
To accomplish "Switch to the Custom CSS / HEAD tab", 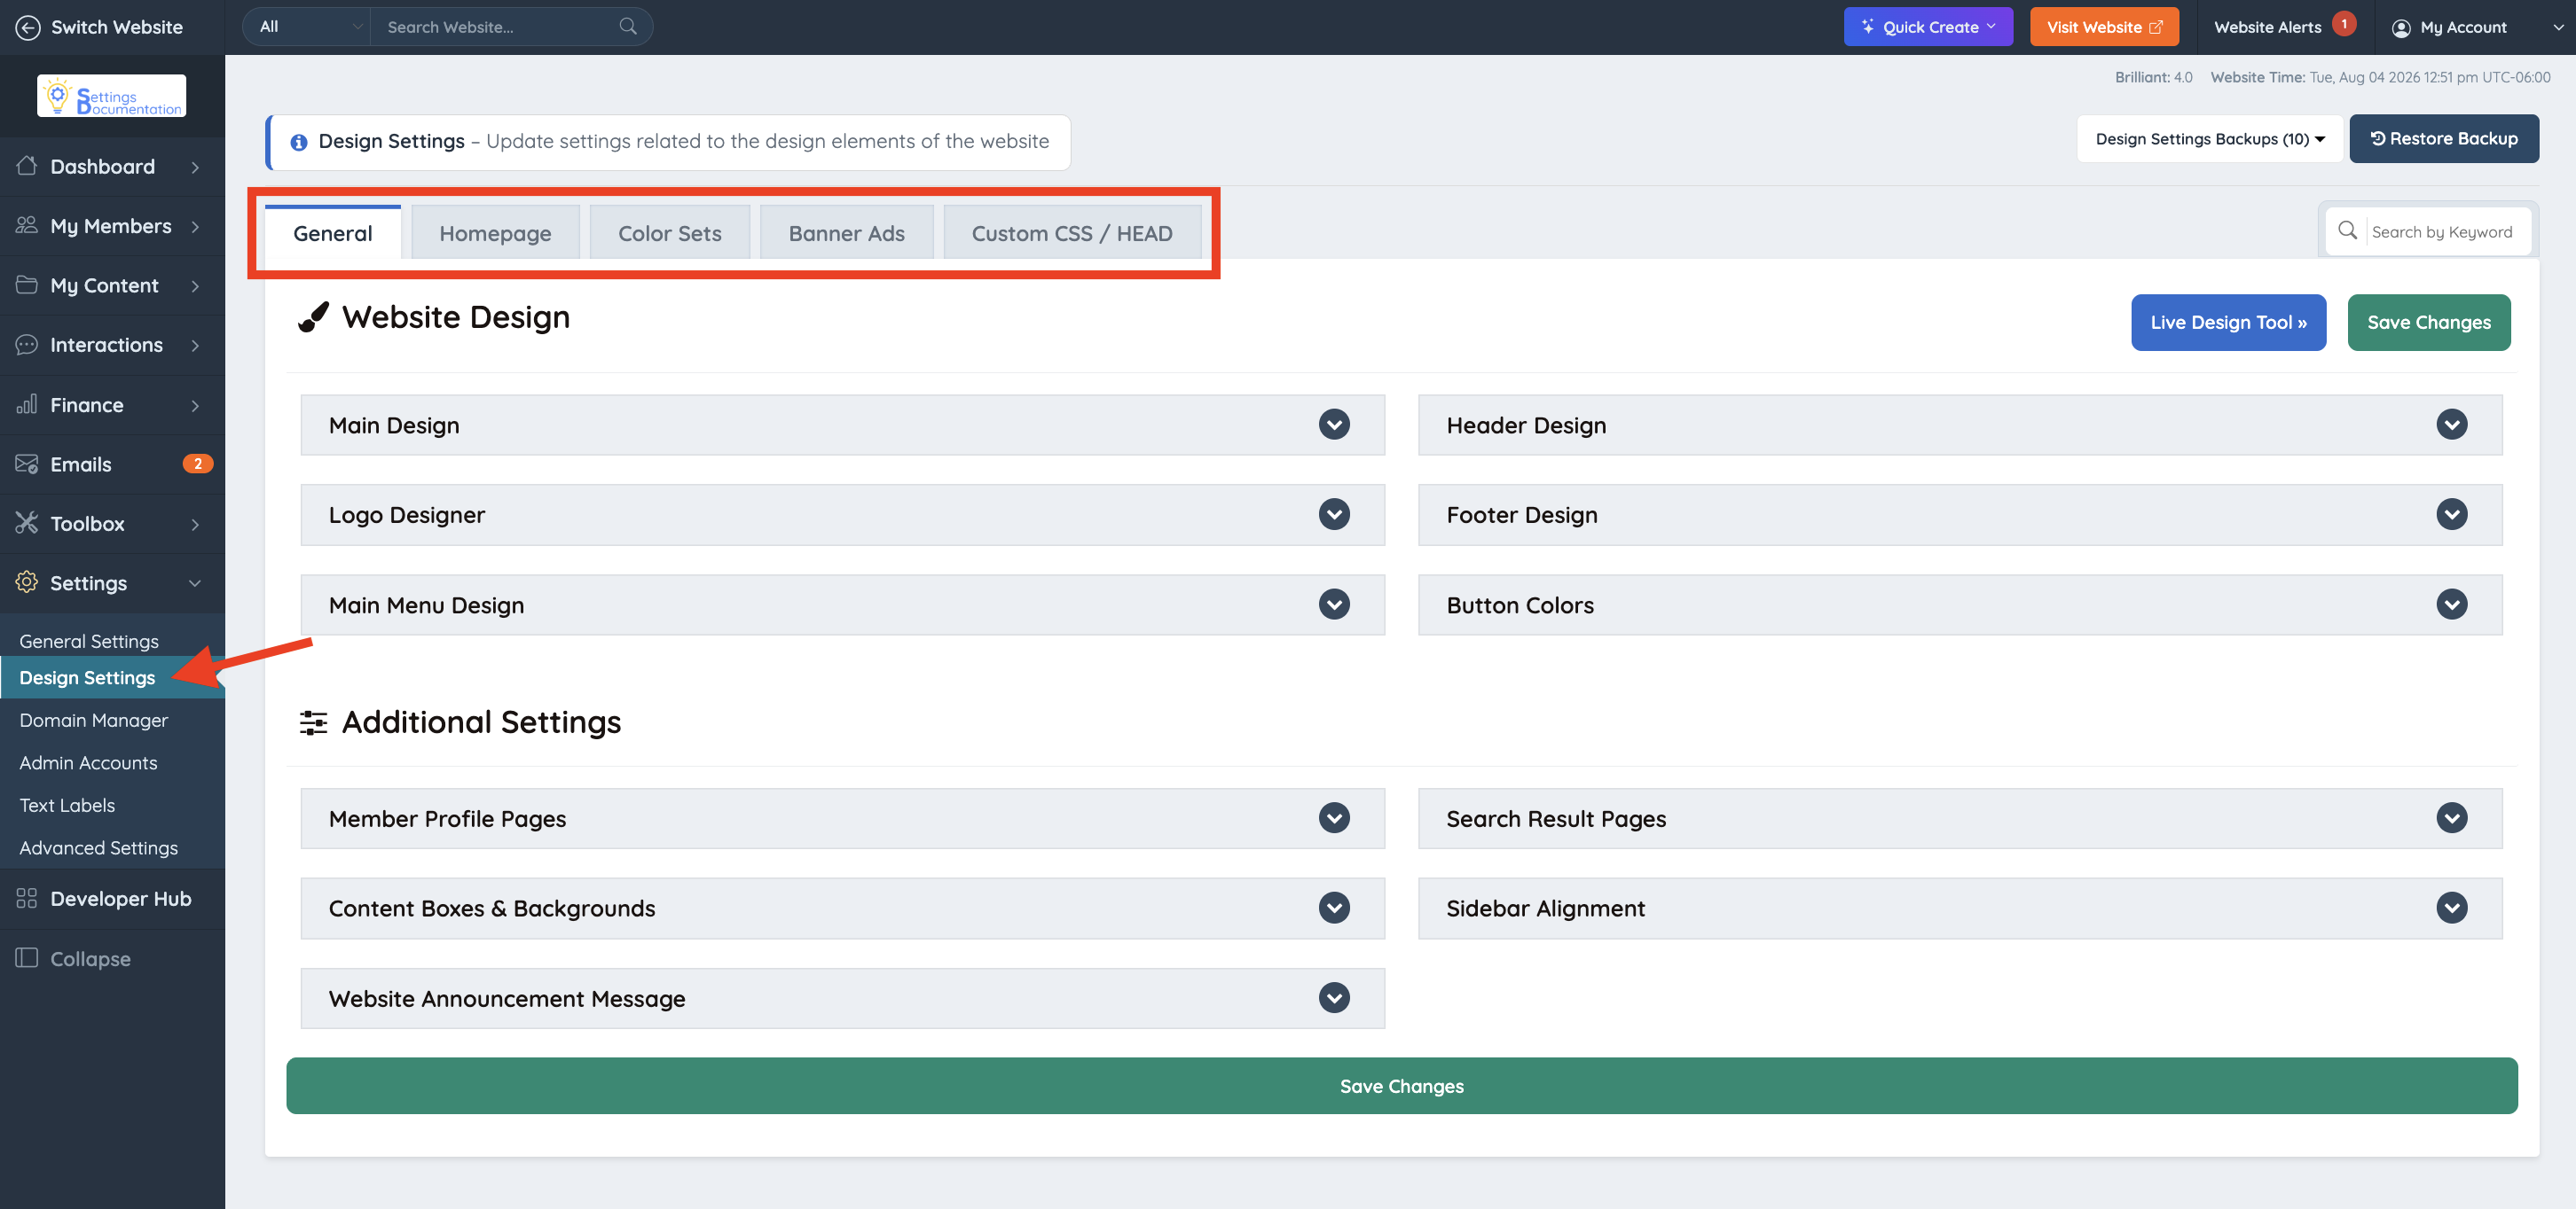I will pyautogui.click(x=1072, y=233).
